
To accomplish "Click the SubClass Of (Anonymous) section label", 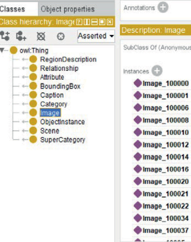I will click(x=157, y=48).
